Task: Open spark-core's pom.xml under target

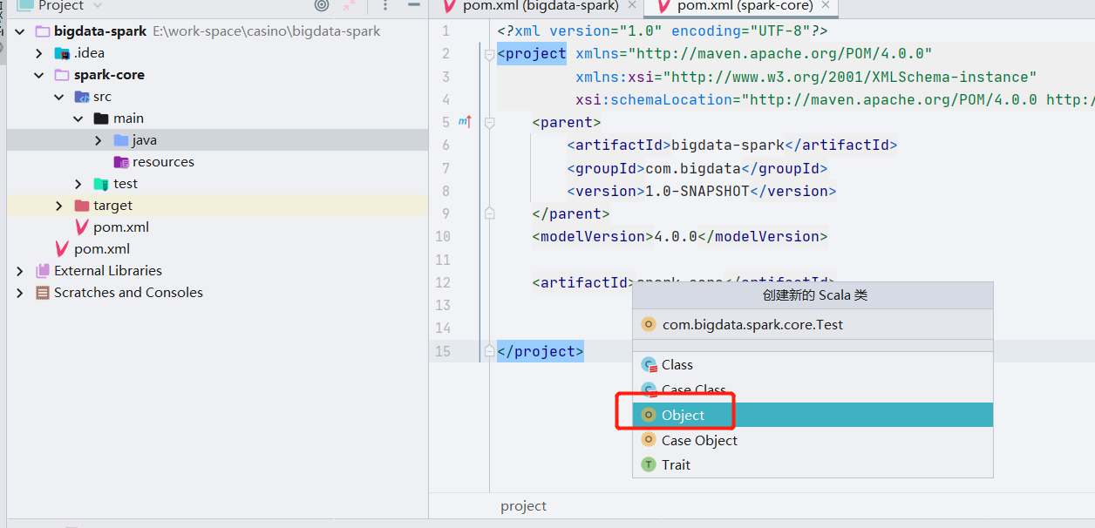Action: (217, 227)
